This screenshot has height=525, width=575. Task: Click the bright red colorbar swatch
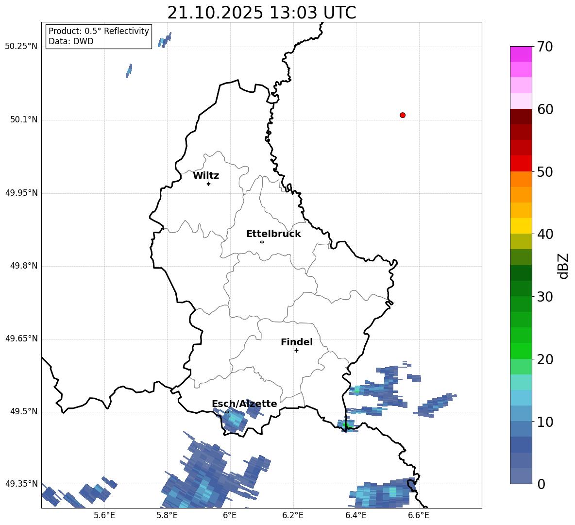(521, 164)
